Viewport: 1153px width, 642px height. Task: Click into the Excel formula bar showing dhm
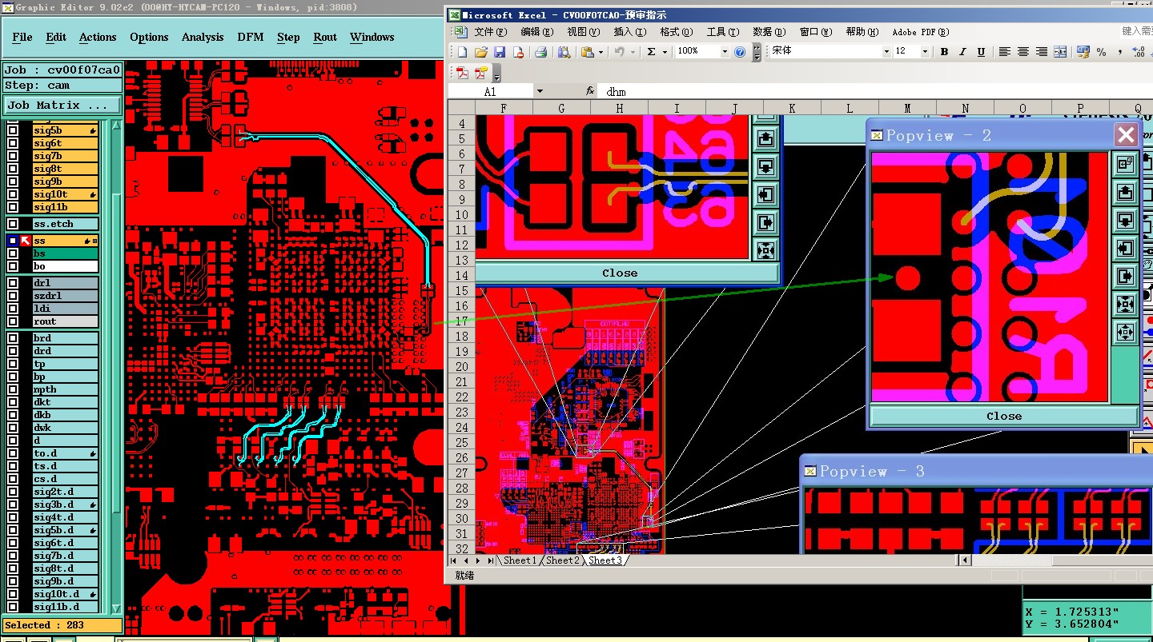877,91
